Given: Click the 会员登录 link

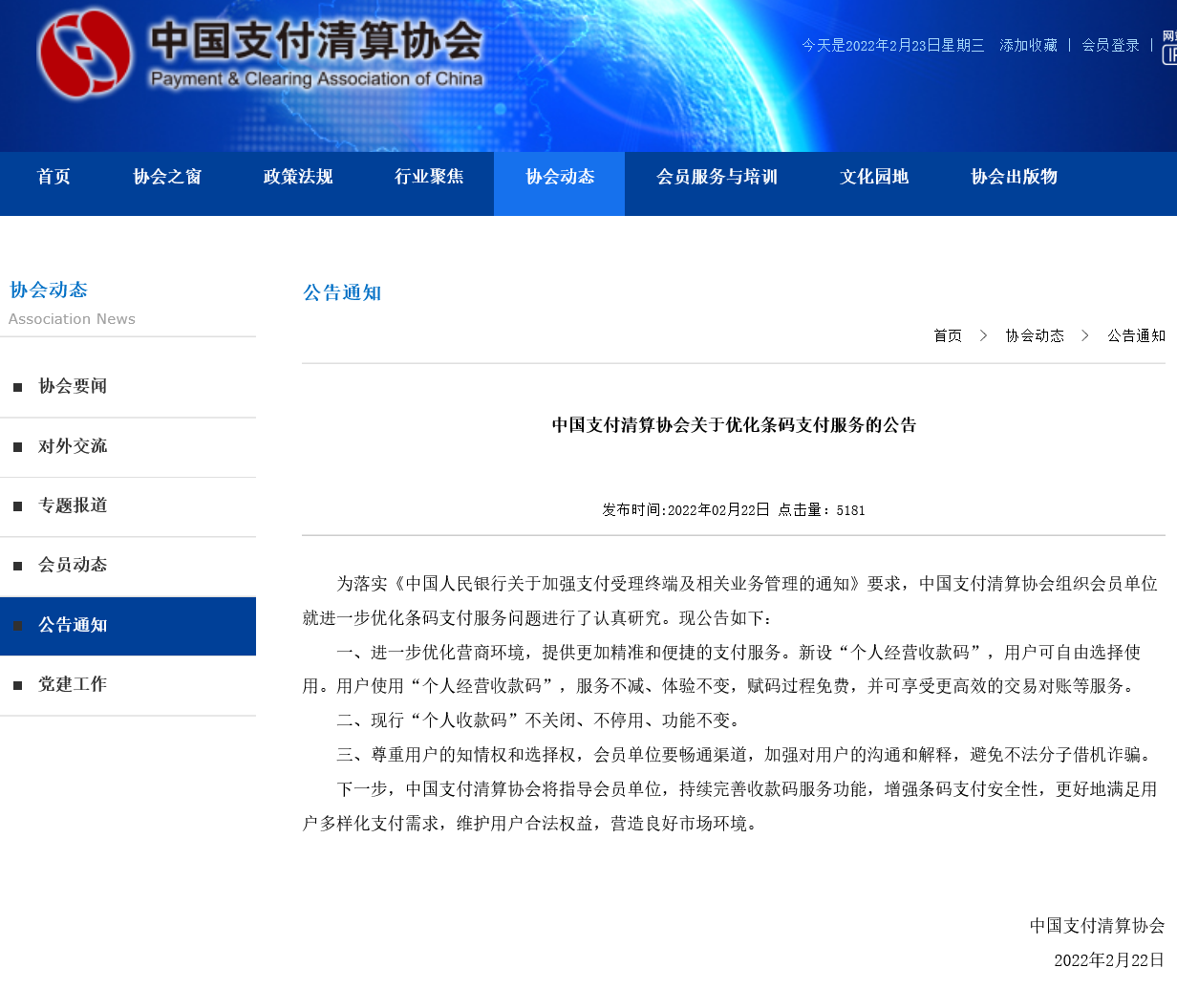Looking at the screenshot, I should coord(1110,45).
